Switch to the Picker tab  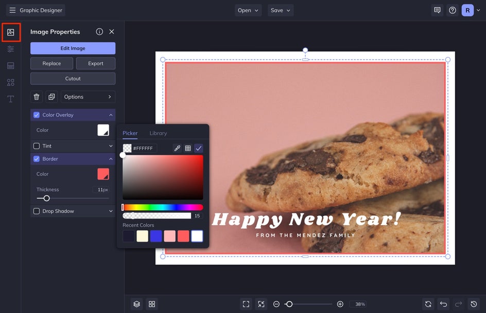click(x=130, y=133)
